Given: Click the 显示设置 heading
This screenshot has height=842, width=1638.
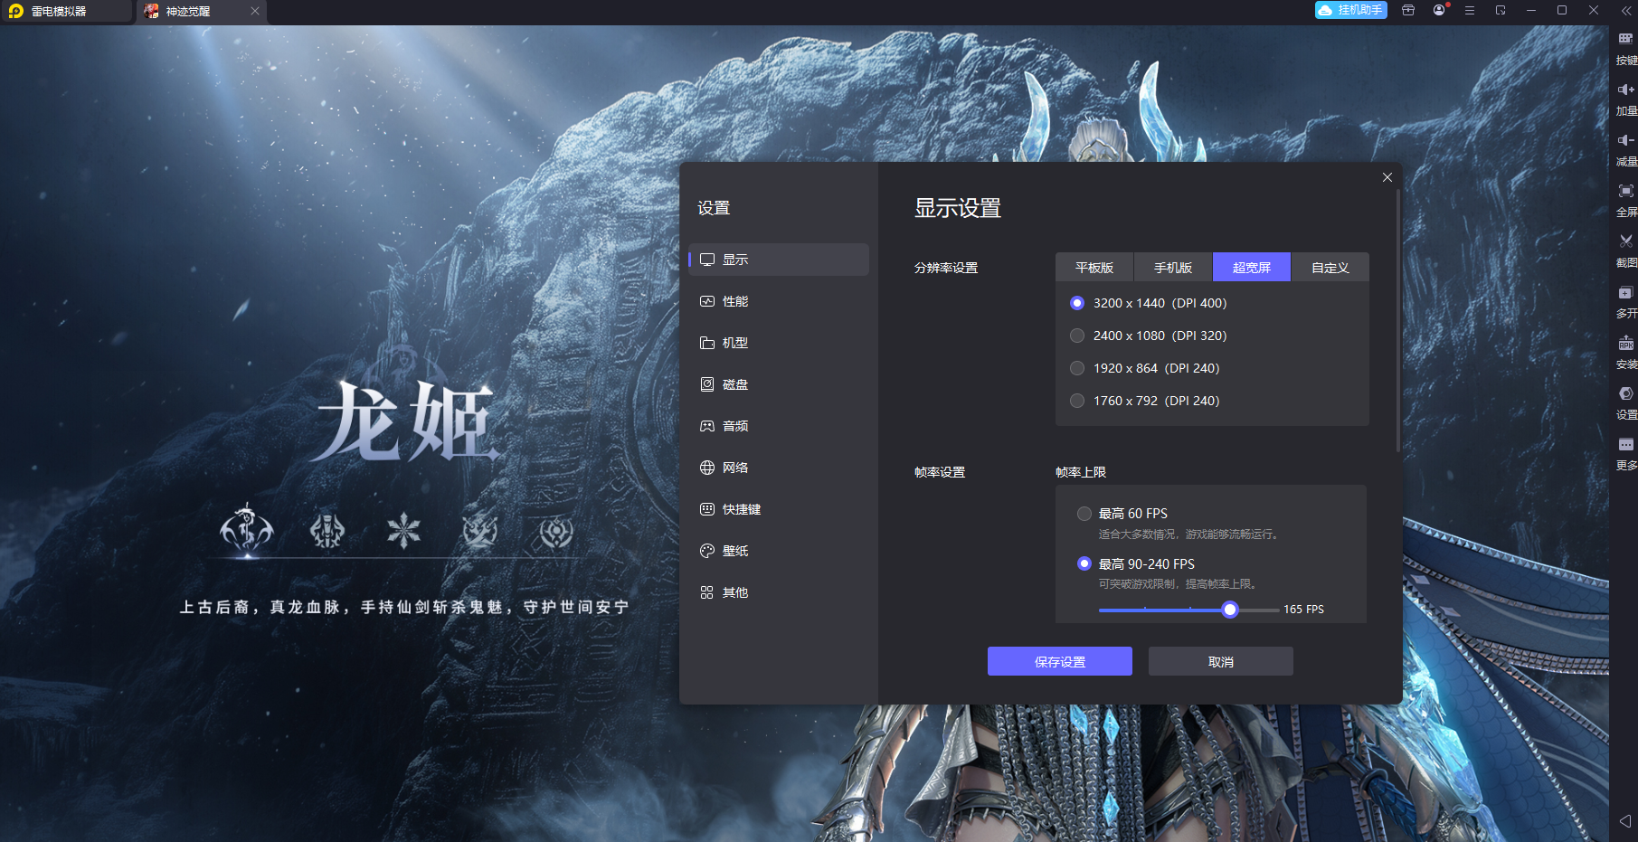Looking at the screenshot, I should 958,208.
